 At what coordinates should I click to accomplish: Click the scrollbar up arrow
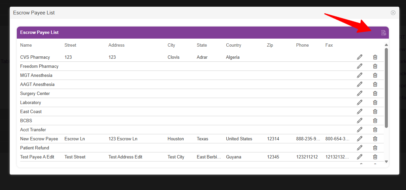[x=386, y=45]
